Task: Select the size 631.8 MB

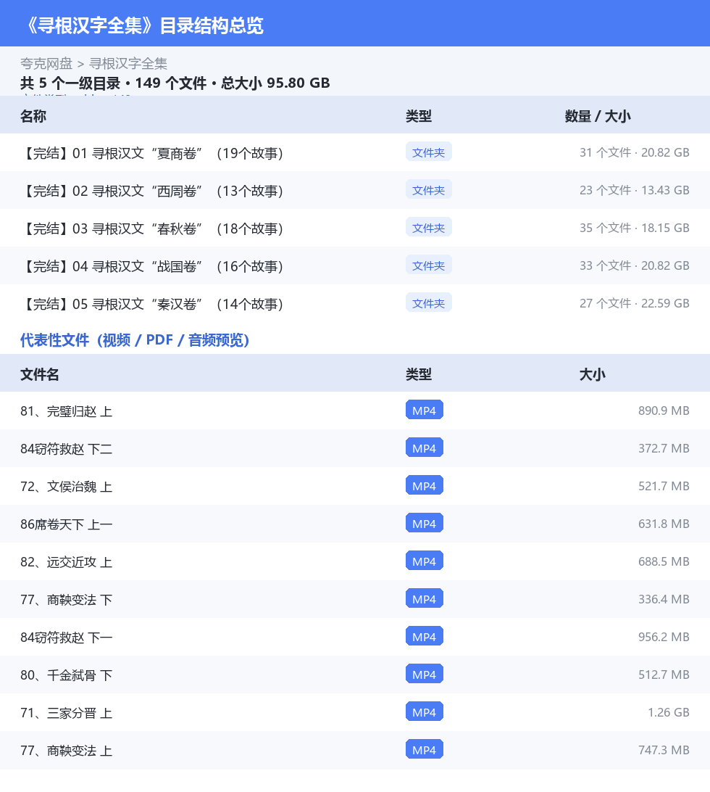Action: click(x=664, y=524)
